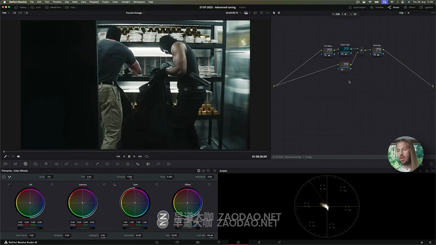436x245 pixels.
Task: Open the Gallery panel
Action: 21,7
